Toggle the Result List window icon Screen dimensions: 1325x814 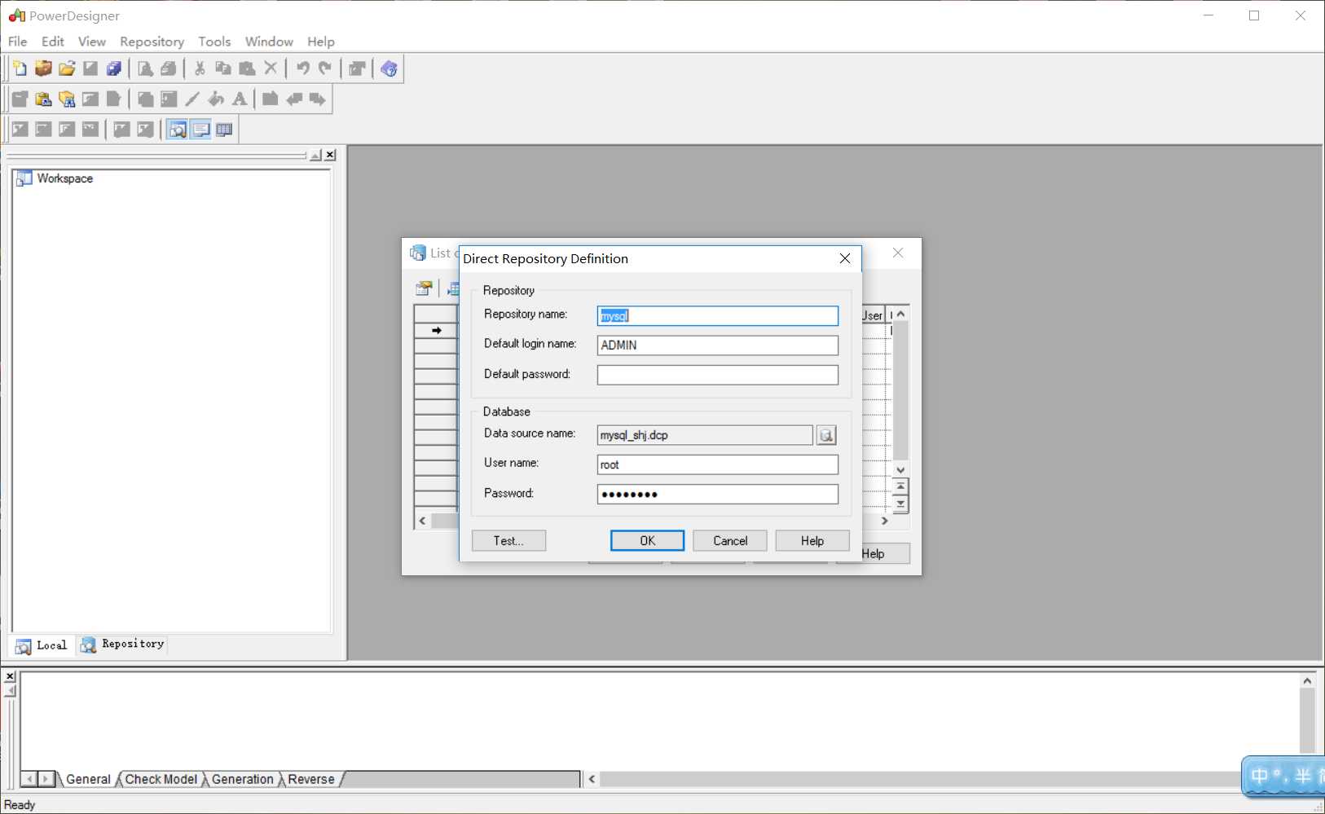[x=224, y=130]
